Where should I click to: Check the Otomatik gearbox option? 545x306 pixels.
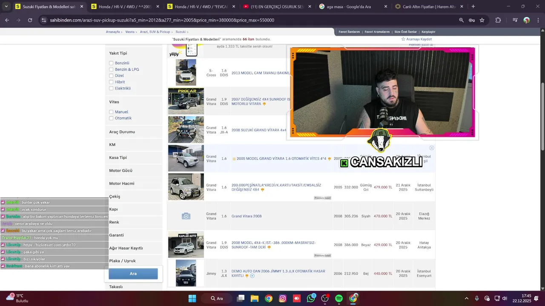[x=111, y=118]
